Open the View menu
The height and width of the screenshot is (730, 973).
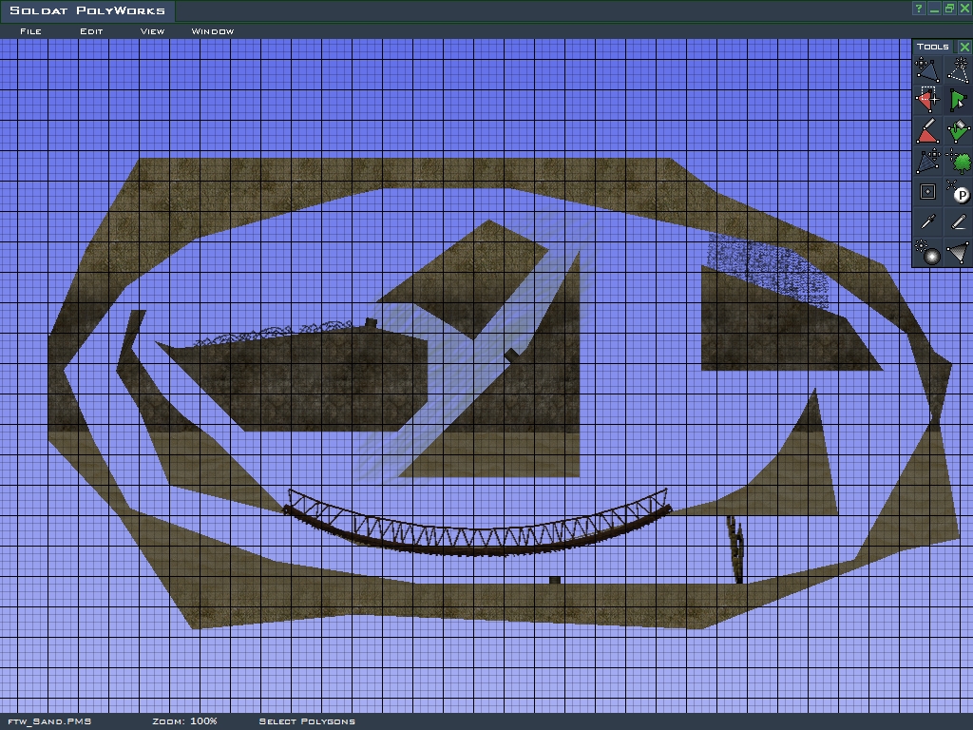152,31
